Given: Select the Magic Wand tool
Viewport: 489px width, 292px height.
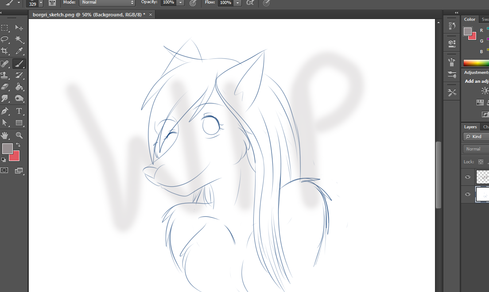Looking at the screenshot, I should point(19,39).
